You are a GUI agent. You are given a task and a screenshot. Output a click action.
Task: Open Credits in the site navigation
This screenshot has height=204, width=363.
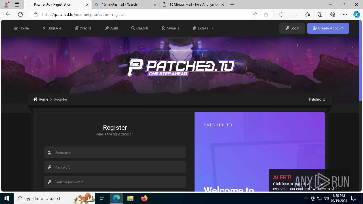coord(83,28)
